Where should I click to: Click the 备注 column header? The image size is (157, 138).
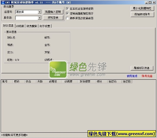click(102, 81)
